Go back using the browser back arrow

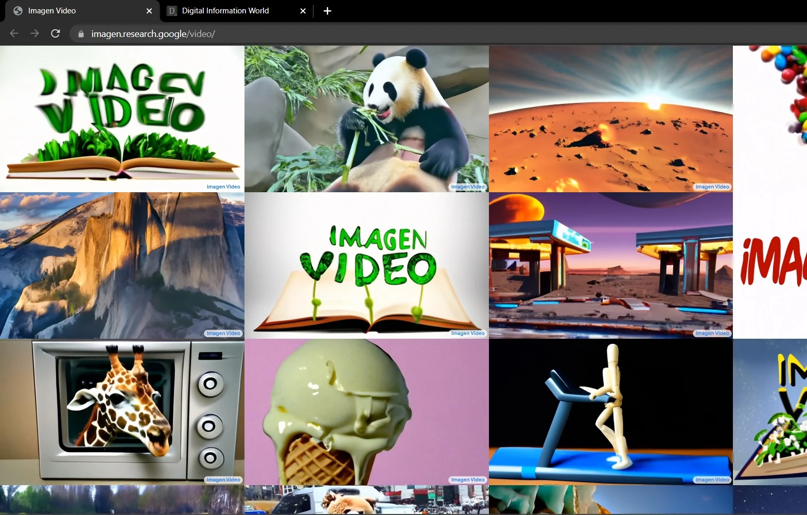coord(14,33)
